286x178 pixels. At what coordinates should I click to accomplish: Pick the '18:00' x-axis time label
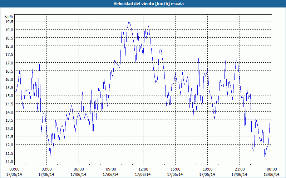(x=207, y=169)
